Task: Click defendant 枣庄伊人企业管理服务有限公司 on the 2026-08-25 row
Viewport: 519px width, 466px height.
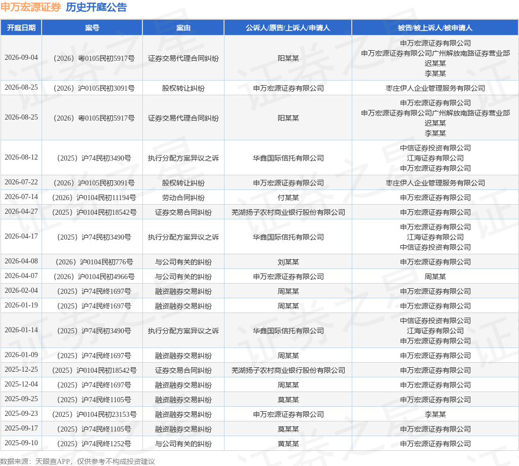Action: pyautogui.click(x=435, y=88)
